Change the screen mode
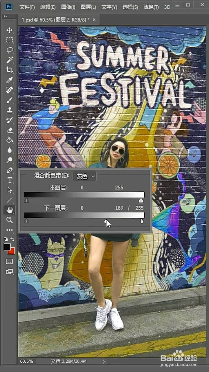Screen dimensions: 209x372 tap(10, 271)
